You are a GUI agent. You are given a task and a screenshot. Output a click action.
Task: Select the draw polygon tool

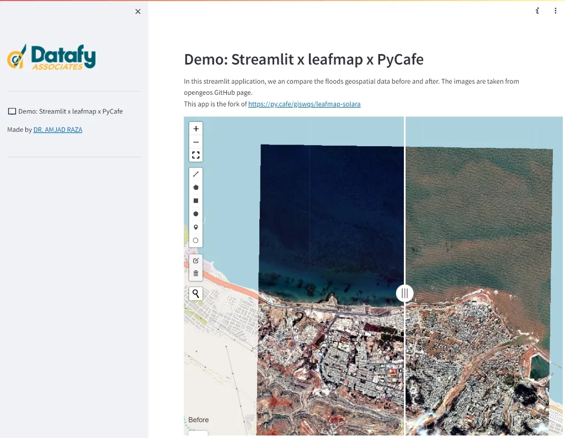(196, 188)
